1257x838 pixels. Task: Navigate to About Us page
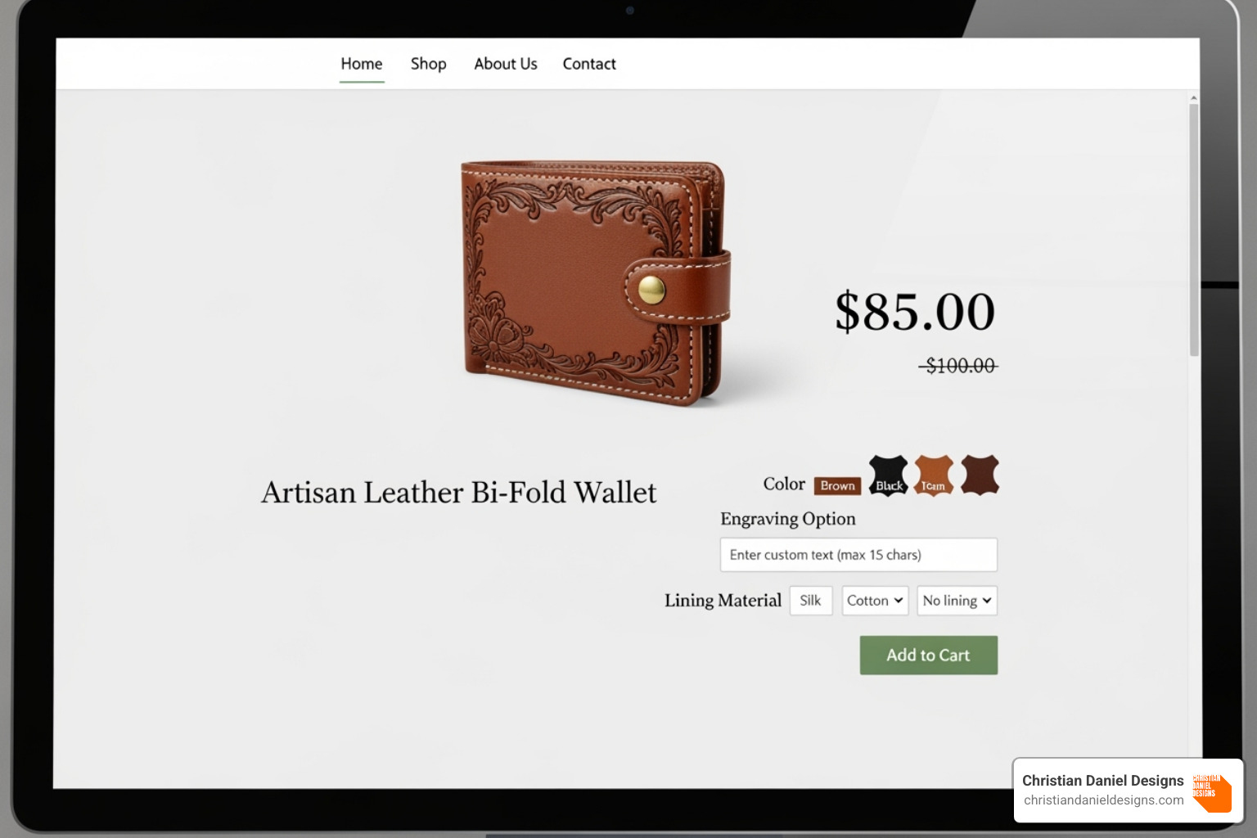click(506, 64)
